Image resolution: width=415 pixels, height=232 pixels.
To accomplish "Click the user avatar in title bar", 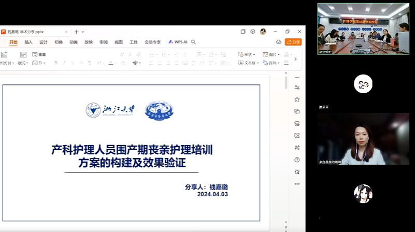I will tap(263, 32).
